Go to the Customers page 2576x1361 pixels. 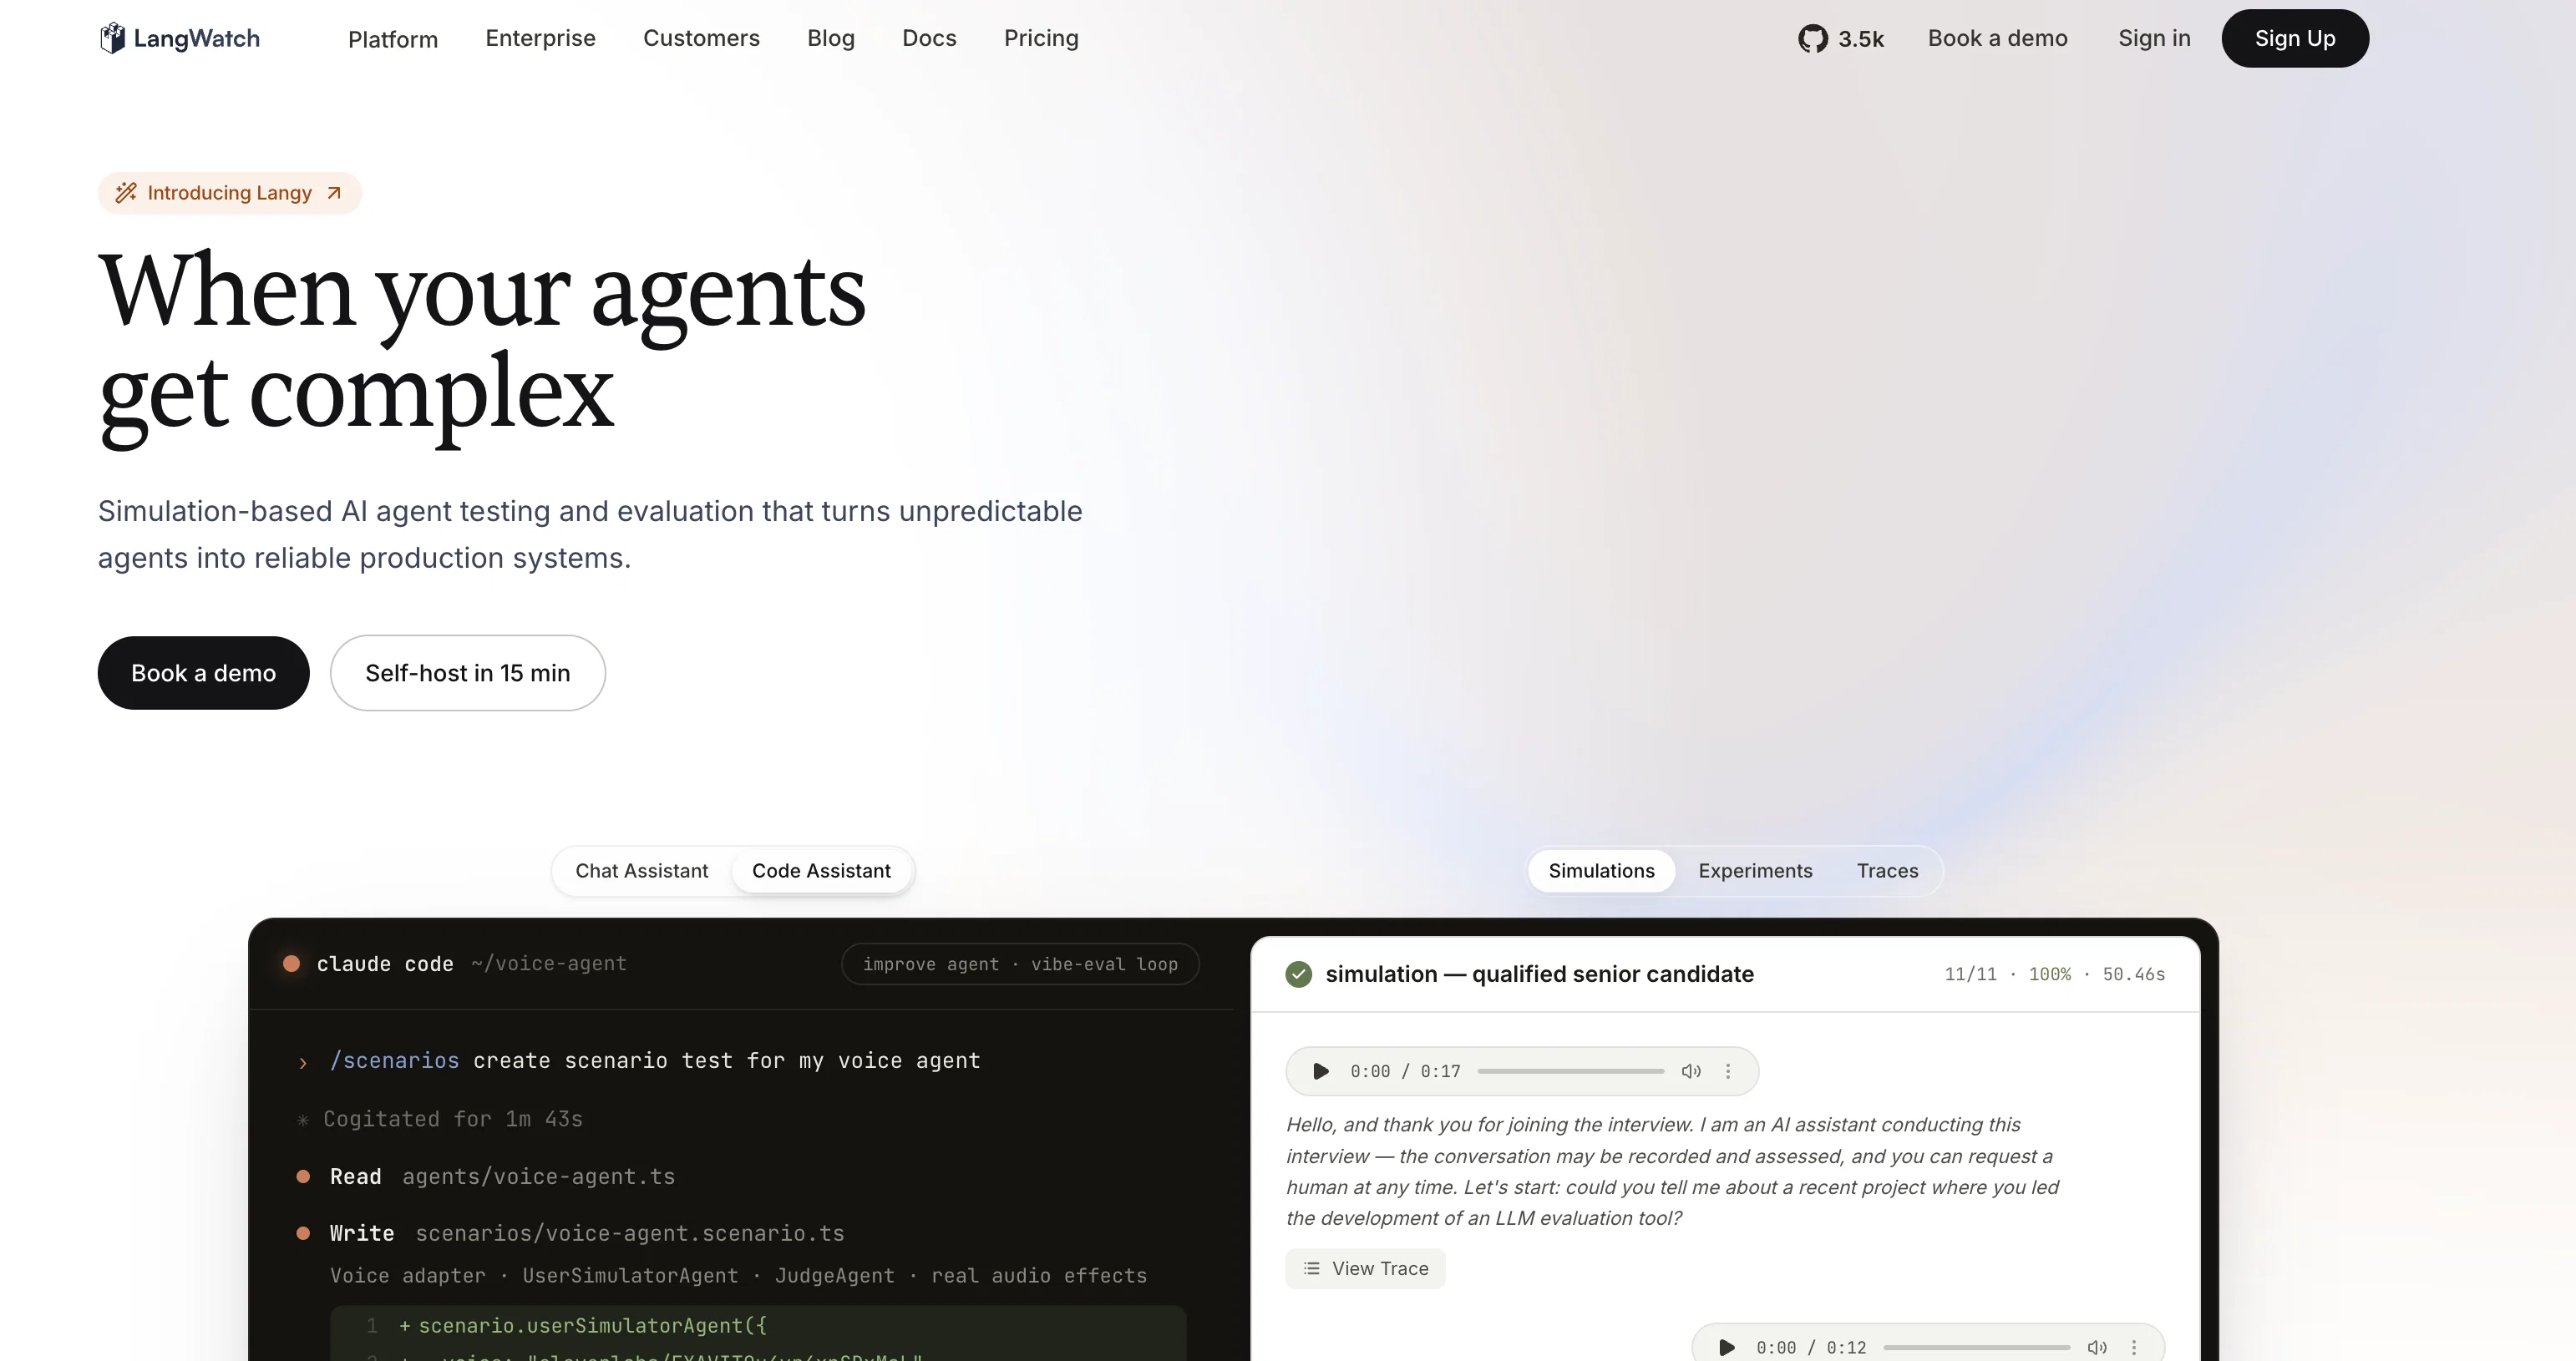701,38
